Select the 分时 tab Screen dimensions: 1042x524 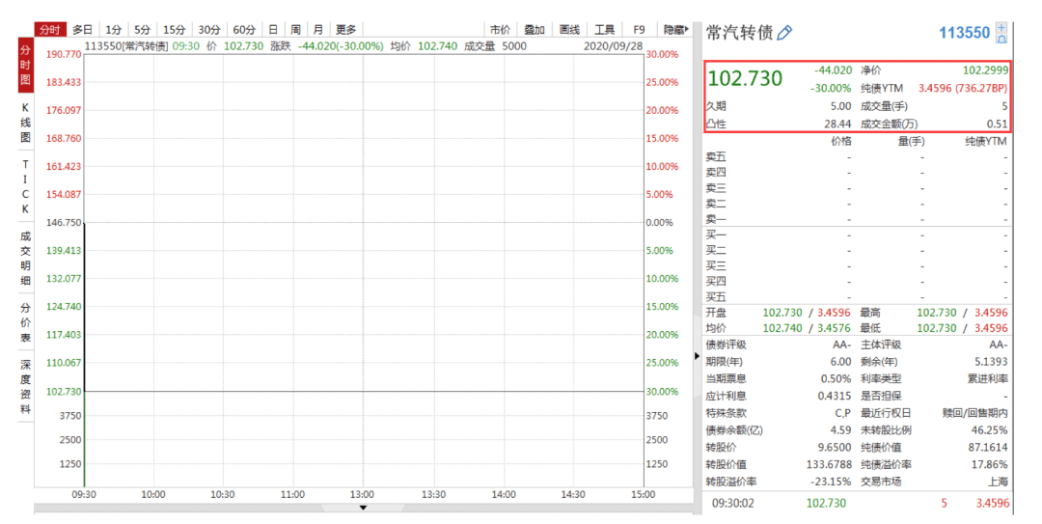click(50, 29)
